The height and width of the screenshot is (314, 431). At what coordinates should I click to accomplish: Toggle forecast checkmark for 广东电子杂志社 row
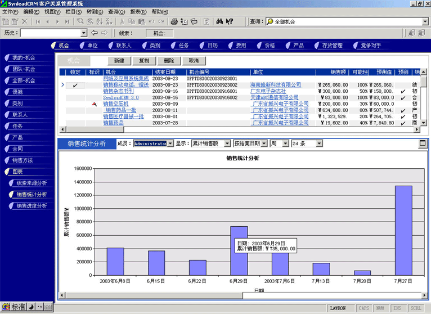pyautogui.click(x=403, y=91)
